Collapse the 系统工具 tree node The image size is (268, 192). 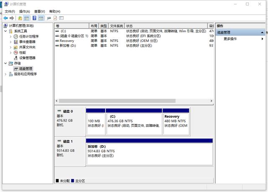pyautogui.click(x=5, y=31)
